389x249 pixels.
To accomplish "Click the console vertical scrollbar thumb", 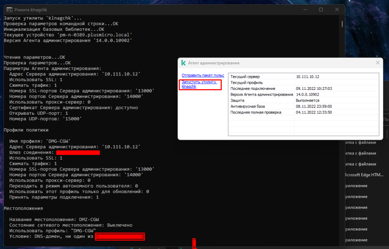I will tap(342, 24).
